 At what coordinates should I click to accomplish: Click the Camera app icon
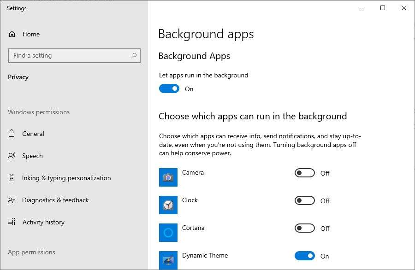tap(168, 177)
